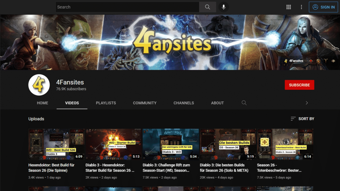
Task: Open the YouTube apps grid
Action: (289, 7)
